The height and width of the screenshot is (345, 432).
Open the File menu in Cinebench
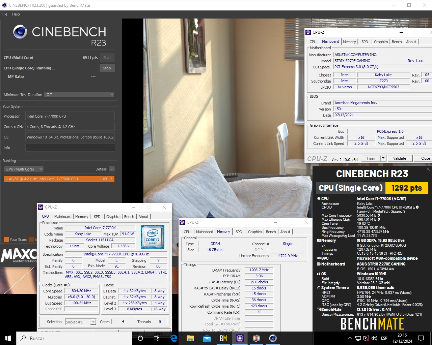(4, 14)
